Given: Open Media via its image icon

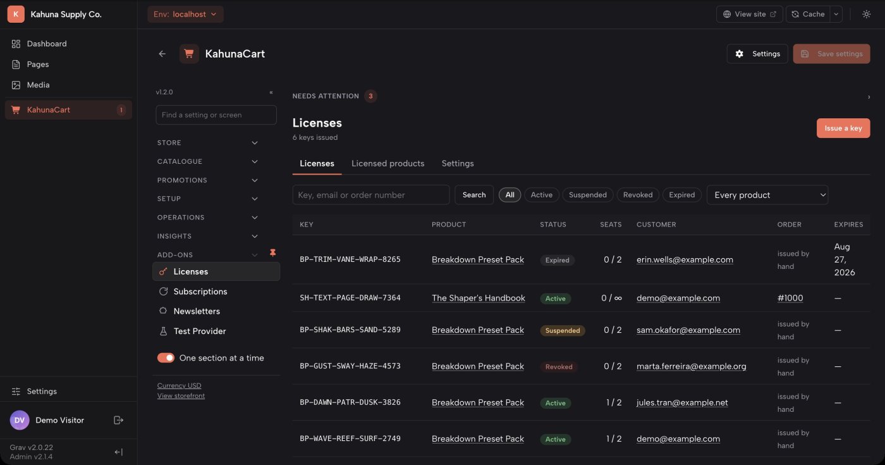Looking at the screenshot, I should pyautogui.click(x=16, y=85).
